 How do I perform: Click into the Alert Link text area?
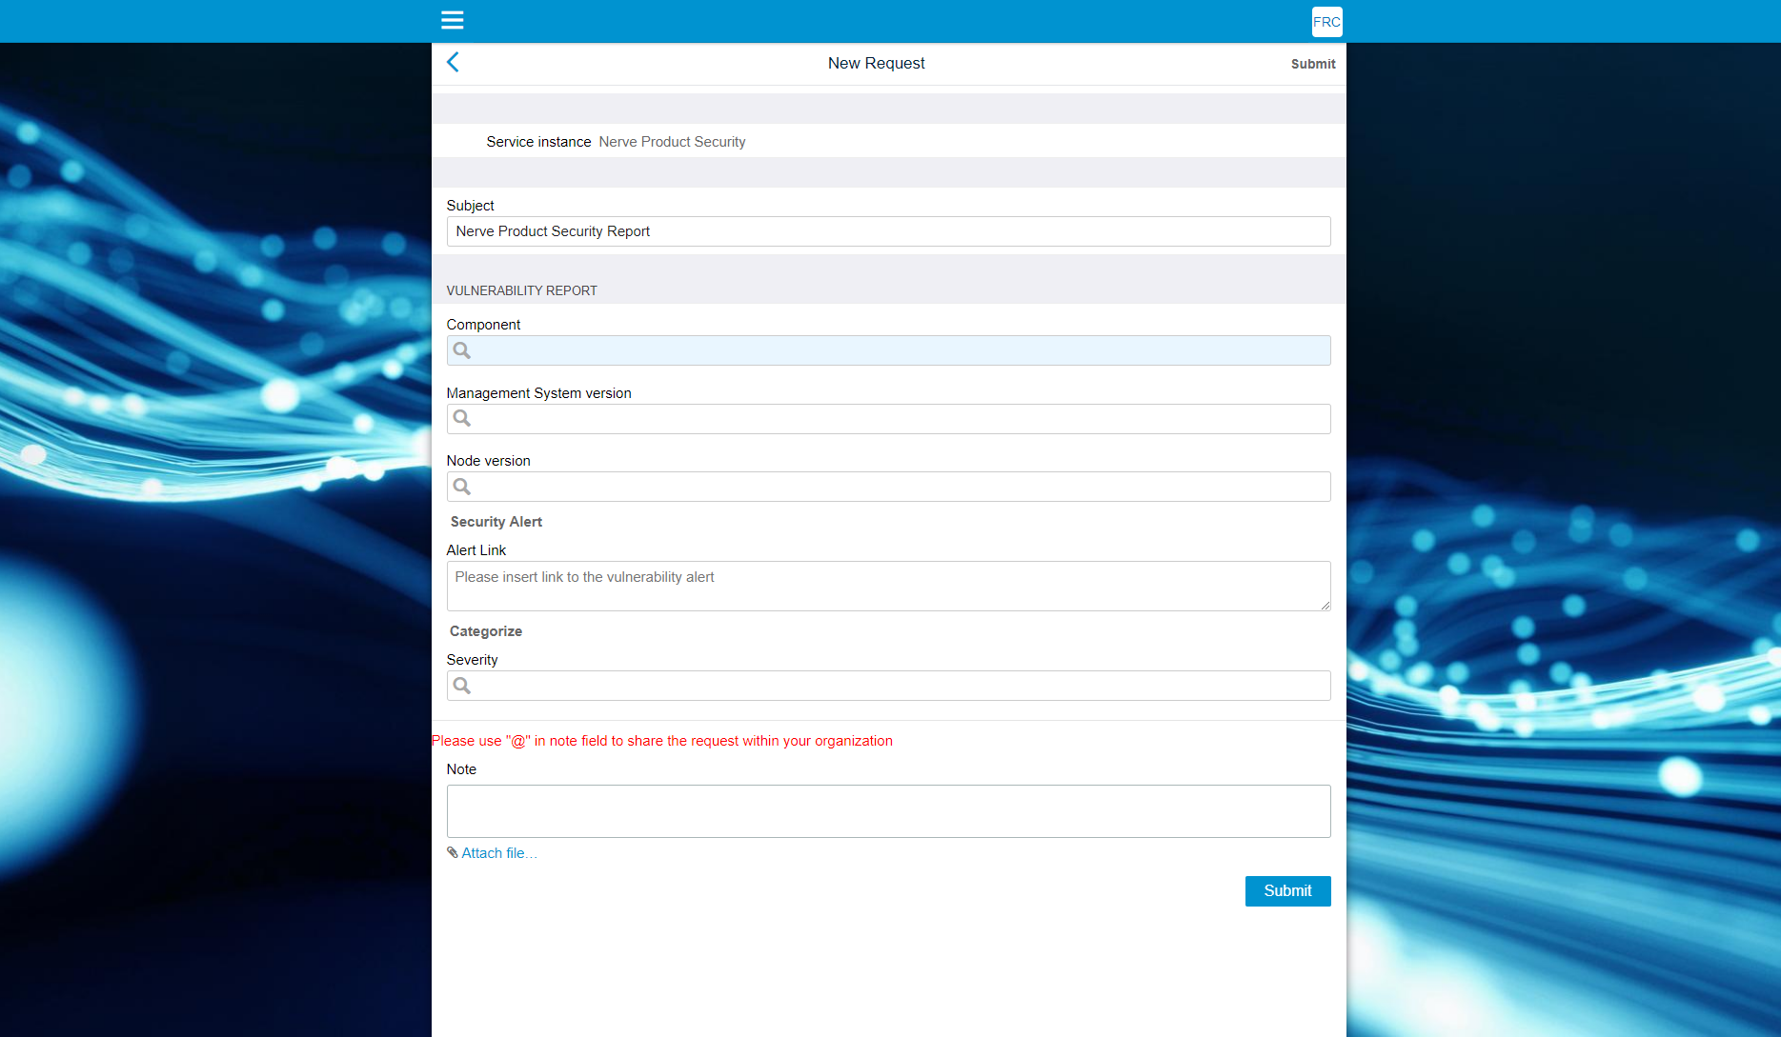pyautogui.click(x=888, y=586)
